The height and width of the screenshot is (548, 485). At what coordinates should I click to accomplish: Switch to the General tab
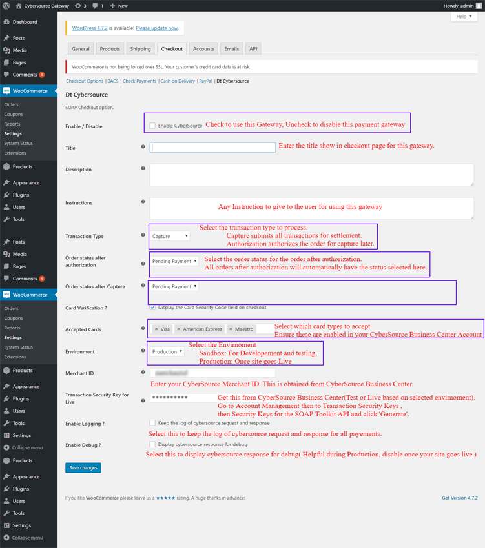point(81,49)
